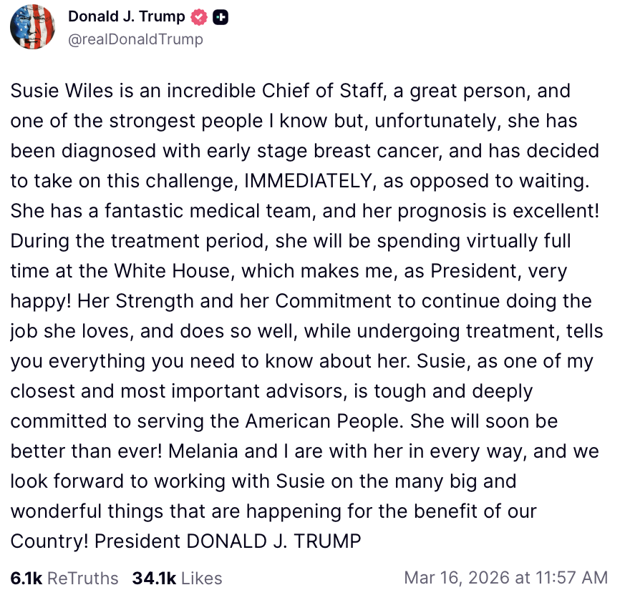Click the Likes label text
Viewport: 620px width, 595px height.
(201, 578)
